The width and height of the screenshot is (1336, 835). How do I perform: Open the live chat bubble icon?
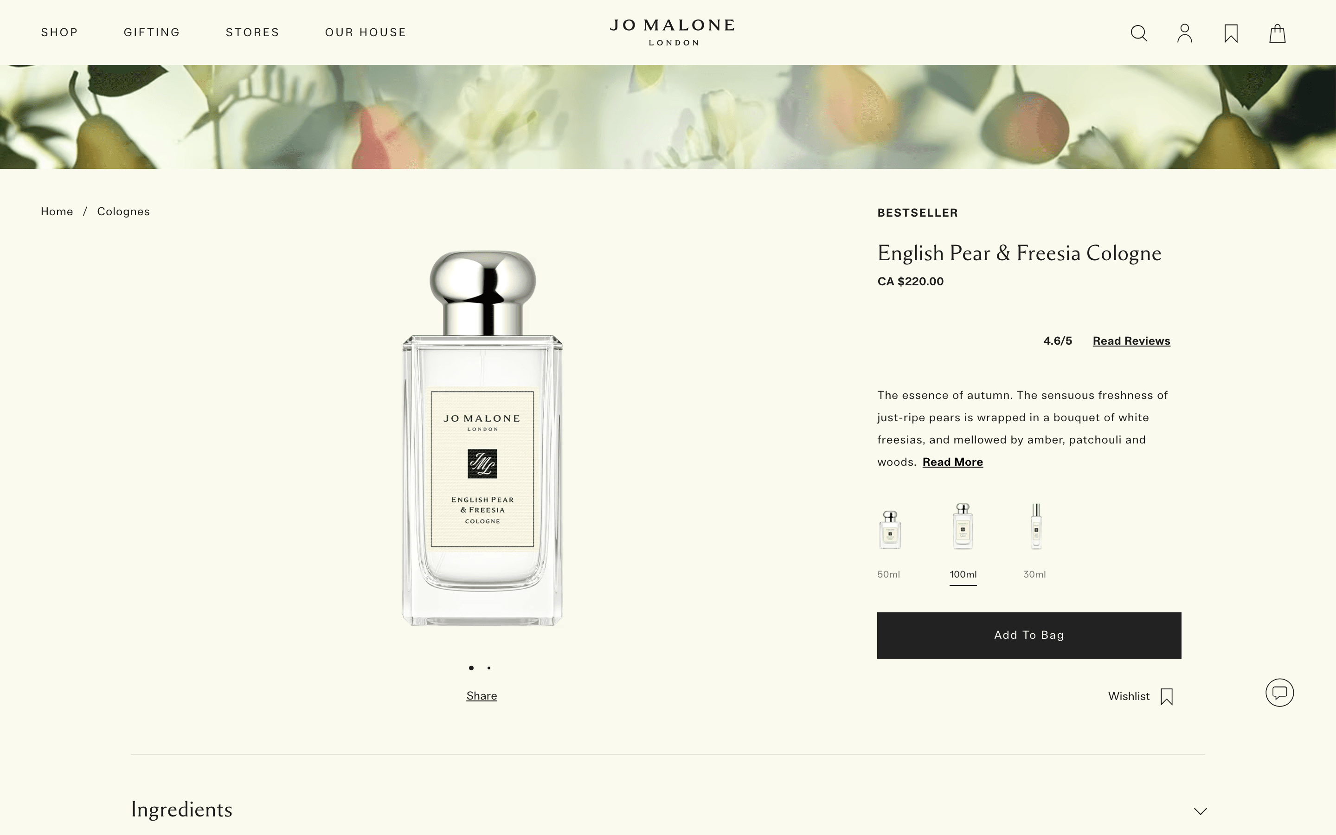1280,693
